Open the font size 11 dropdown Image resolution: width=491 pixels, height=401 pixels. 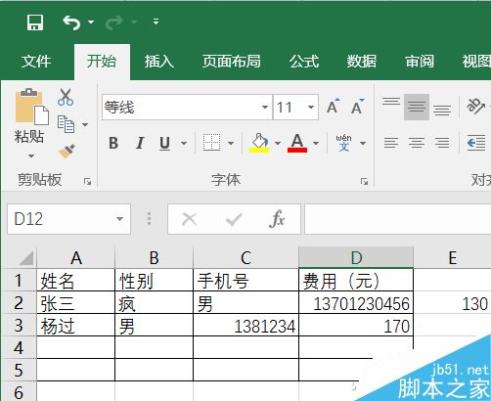pyautogui.click(x=311, y=108)
